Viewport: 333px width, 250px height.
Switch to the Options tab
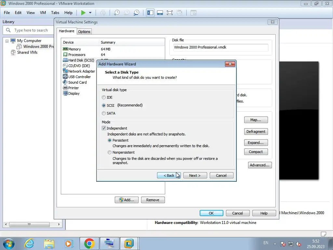point(84,32)
